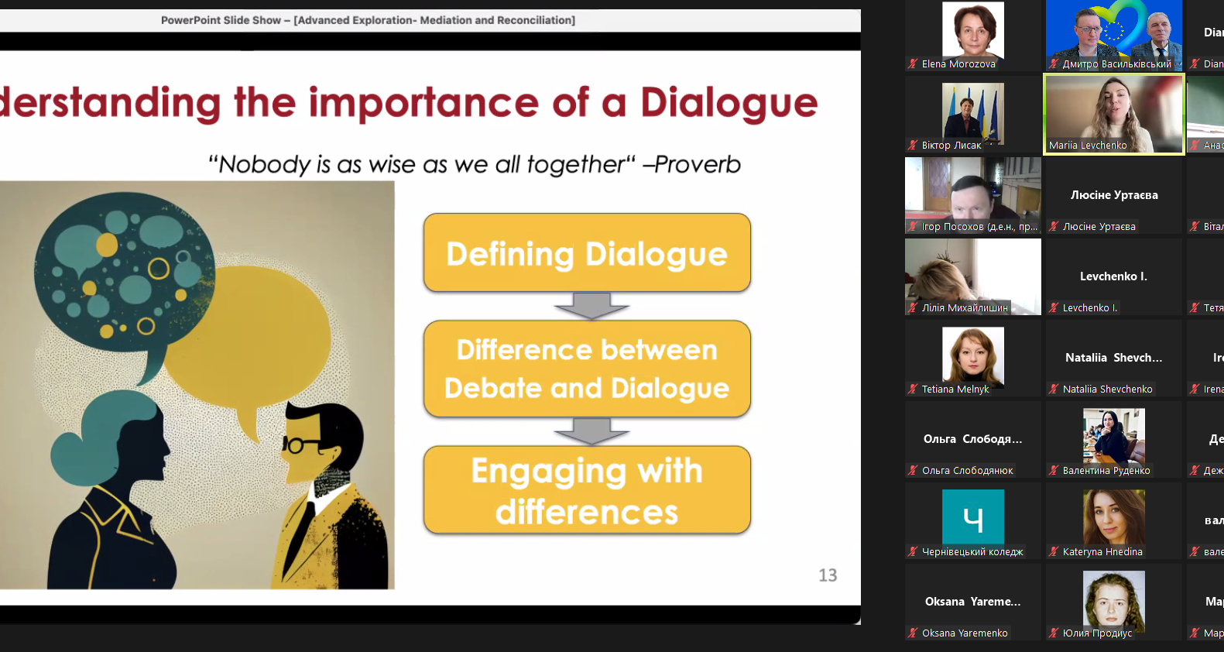The width and height of the screenshot is (1224, 652).
Task: Click the muted microphone icon beside Elena Morozova
Action: [x=914, y=64]
